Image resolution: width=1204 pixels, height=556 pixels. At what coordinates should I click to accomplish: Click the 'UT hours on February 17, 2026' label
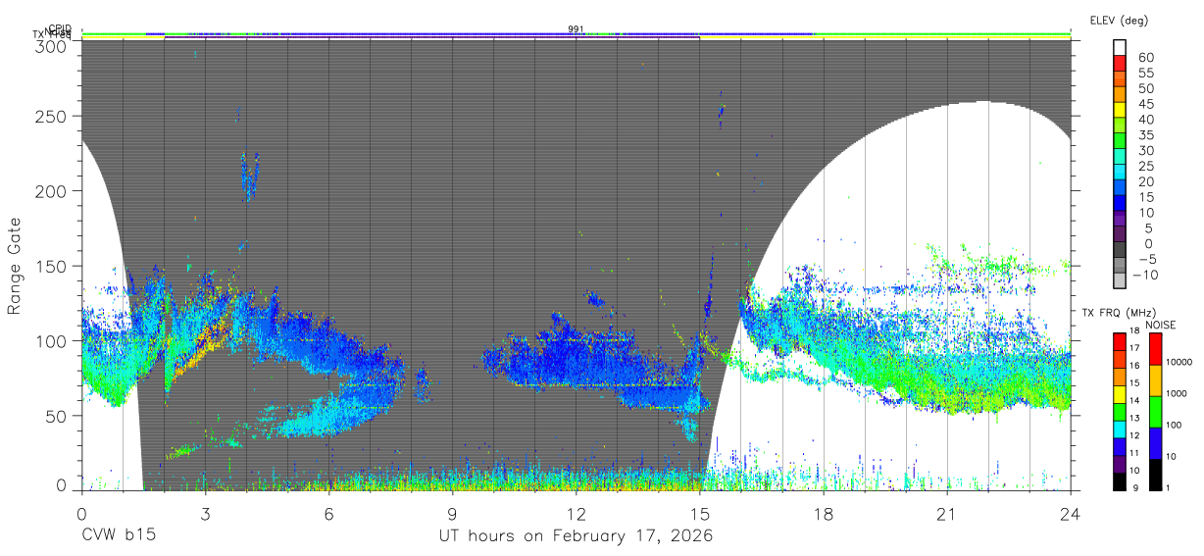point(575,536)
